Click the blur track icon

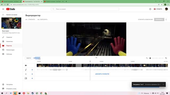point(26,74)
